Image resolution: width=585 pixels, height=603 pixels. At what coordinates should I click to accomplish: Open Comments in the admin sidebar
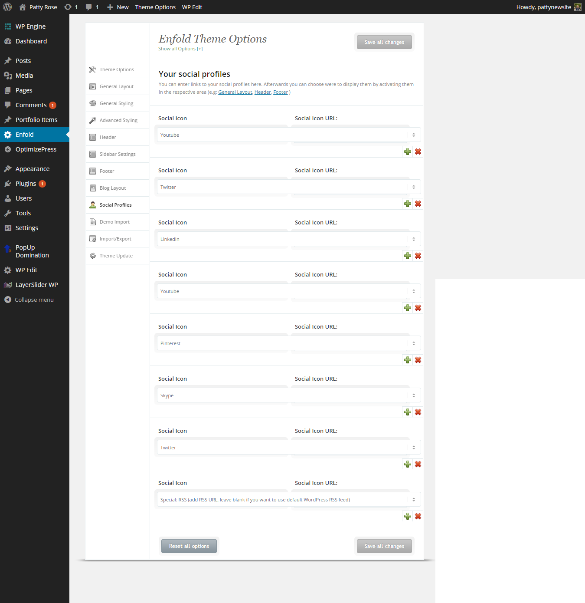click(35, 105)
